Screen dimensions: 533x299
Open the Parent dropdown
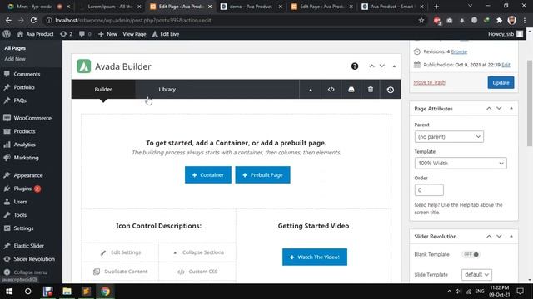[x=449, y=136]
